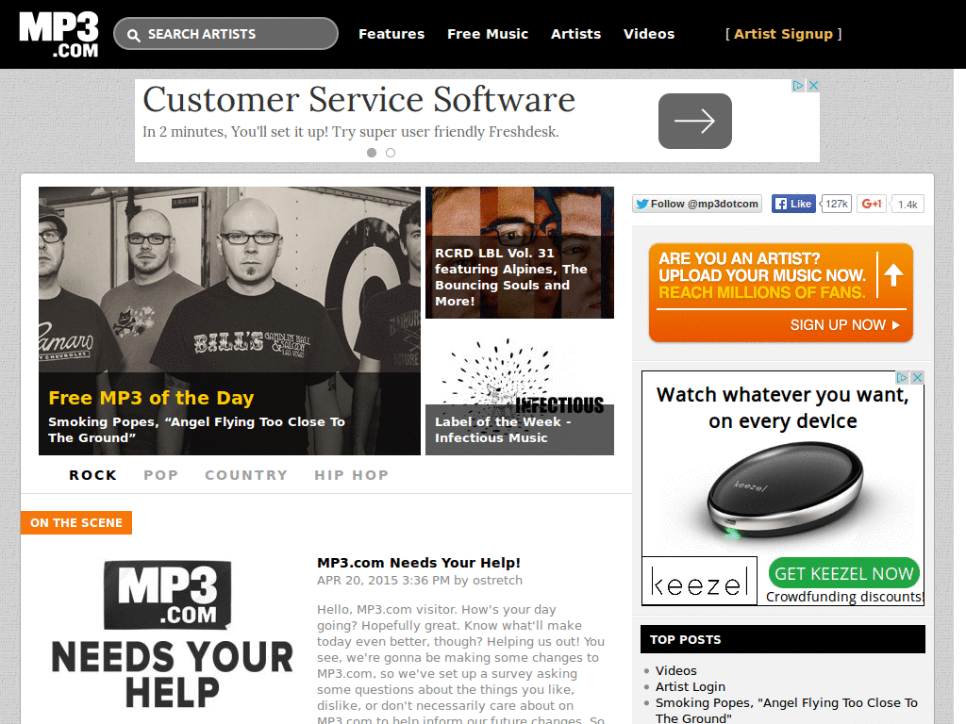Open the RCRD LBL Vol. 31 feature
The height and width of the screenshot is (724, 966).
[x=520, y=253]
